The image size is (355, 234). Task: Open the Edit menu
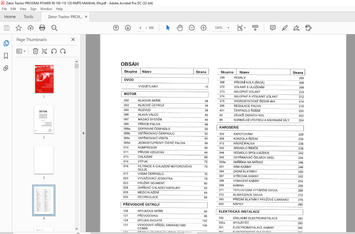(13, 9)
